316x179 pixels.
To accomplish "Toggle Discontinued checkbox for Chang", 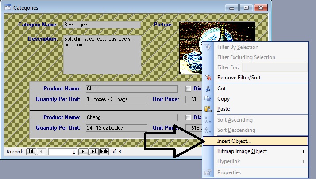I will pyautogui.click(x=188, y=117).
